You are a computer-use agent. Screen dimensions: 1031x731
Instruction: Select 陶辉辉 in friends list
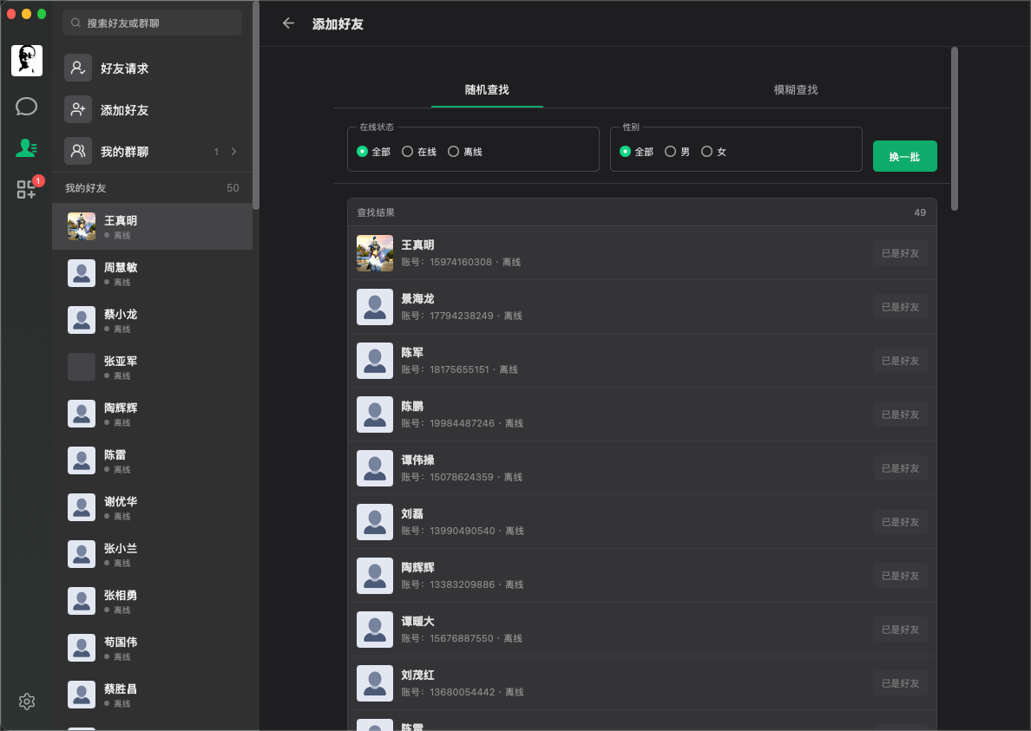click(x=152, y=414)
